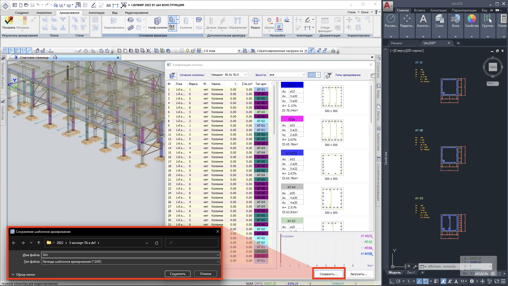Image resolution: width=508 pixels, height=286 pixels.
Task: Open AutoCAD Свойства color wheel icon
Action: (472, 21)
